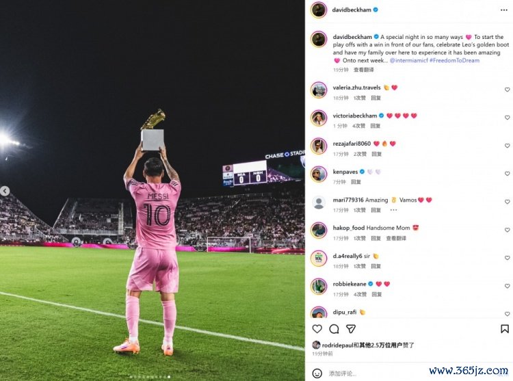The width and height of the screenshot is (513, 381).
Task: Click the @intermiamicf mention link
Action: 408,60
